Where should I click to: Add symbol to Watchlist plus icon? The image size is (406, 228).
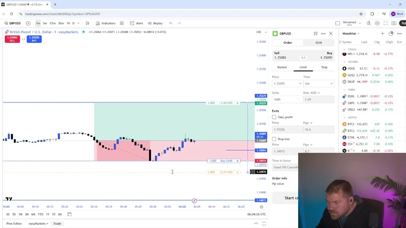point(383,34)
